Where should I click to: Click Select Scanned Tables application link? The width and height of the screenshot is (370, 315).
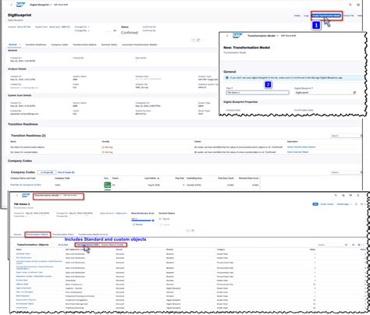coord(297,152)
